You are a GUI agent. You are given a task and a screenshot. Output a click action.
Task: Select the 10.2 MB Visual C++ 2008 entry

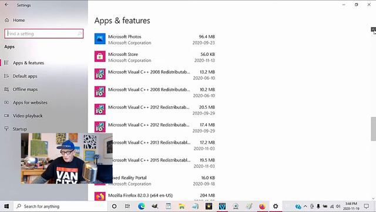(x=155, y=92)
